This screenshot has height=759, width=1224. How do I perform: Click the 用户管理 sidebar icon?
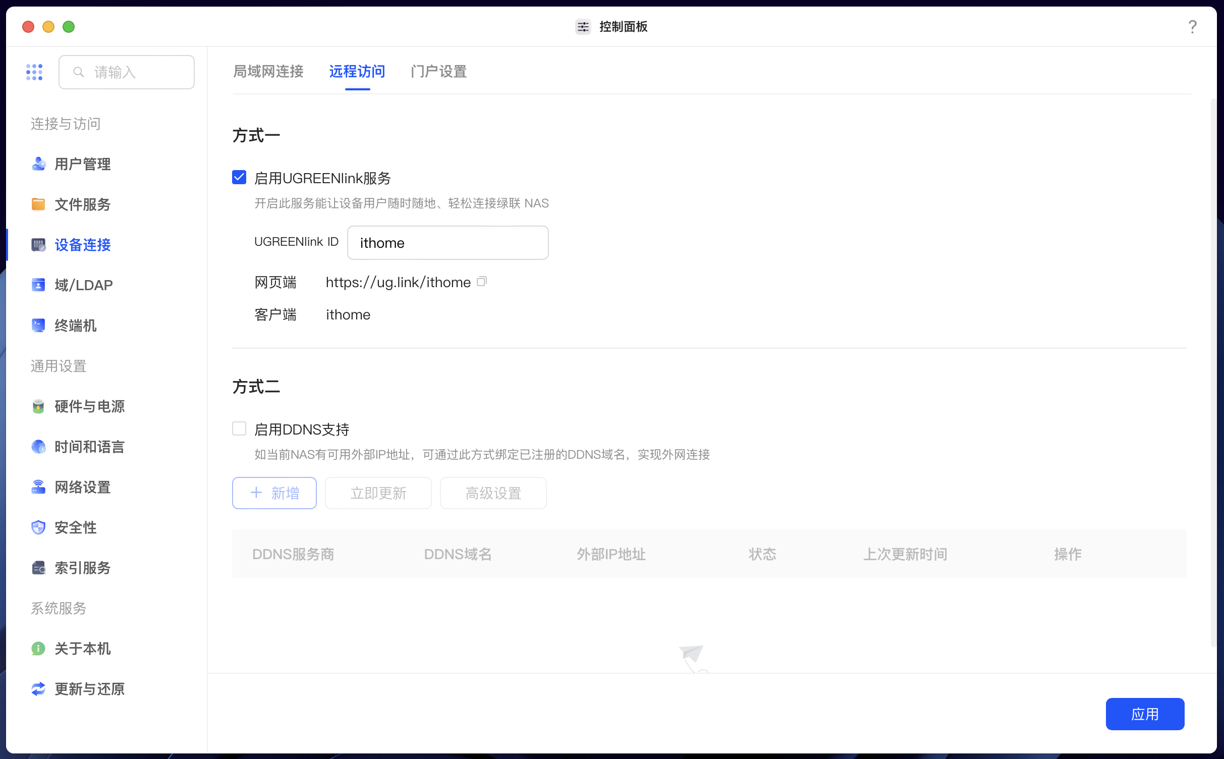click(38, 164)
